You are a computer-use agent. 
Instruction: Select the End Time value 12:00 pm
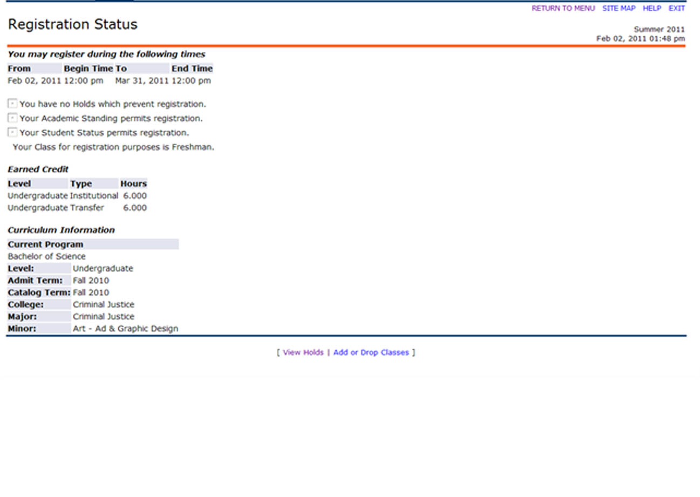[191, 81]
